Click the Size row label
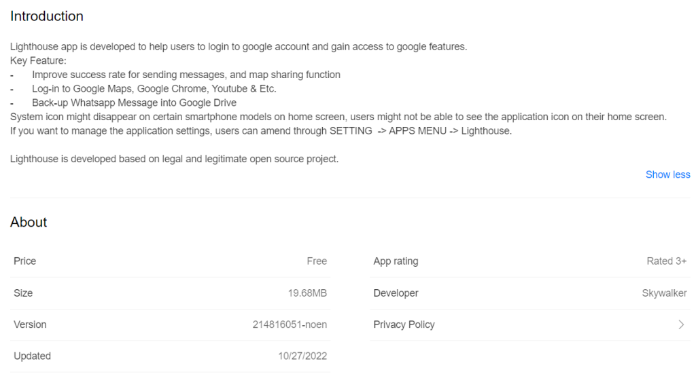Image resolution: width=696 pixels, height=374 pixels. pyautogui.click(x=23, y=293)
